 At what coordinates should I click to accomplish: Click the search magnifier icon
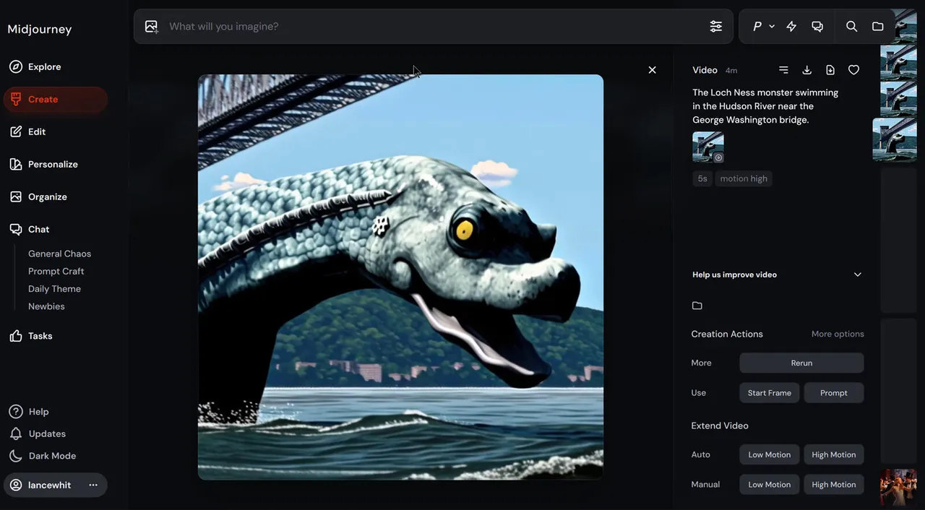click(851, 27)
